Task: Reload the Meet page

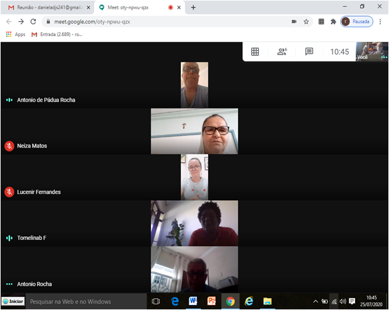Action: point(33,21)
